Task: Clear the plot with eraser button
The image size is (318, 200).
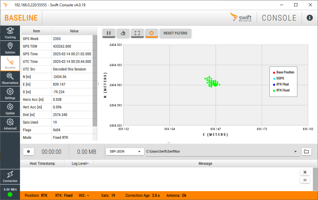Action: (x=123, y=33)
